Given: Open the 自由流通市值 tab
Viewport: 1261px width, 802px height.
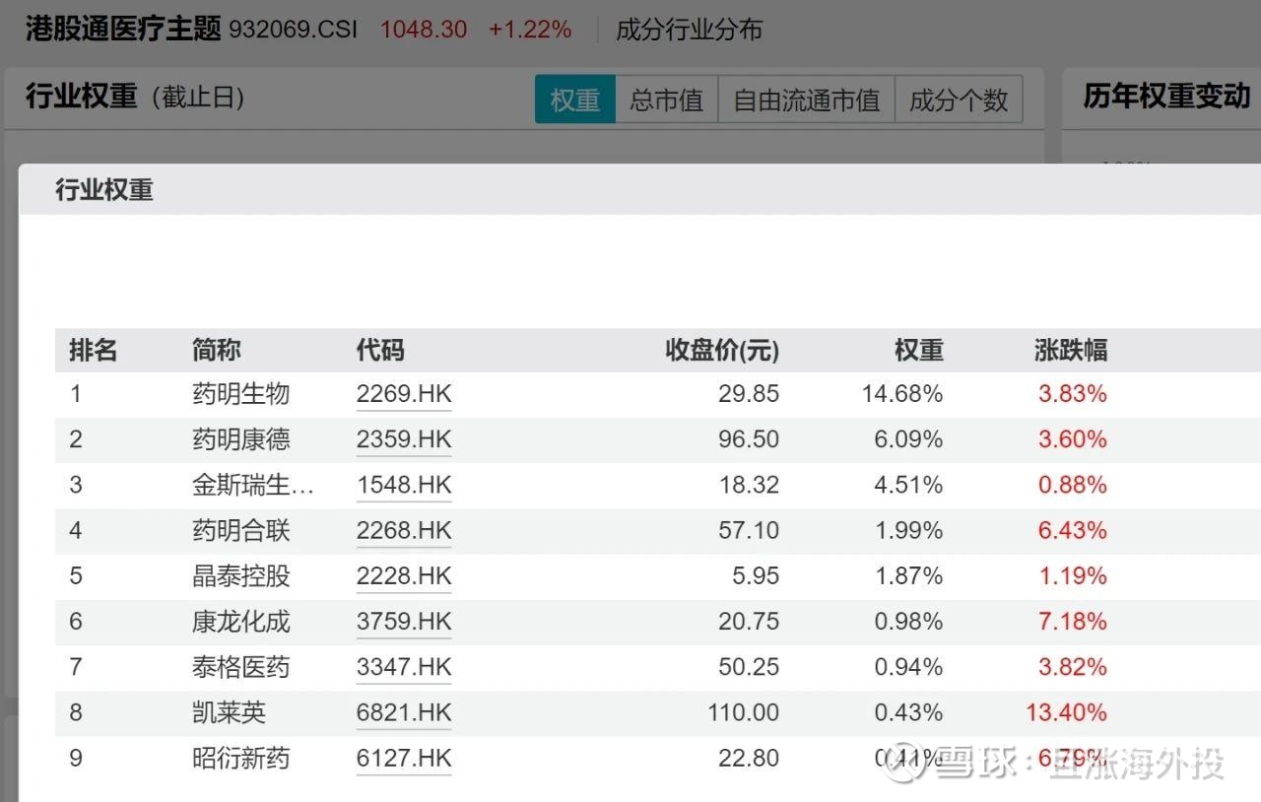Looking at the screenshot, I should click(x=806, y=100).
